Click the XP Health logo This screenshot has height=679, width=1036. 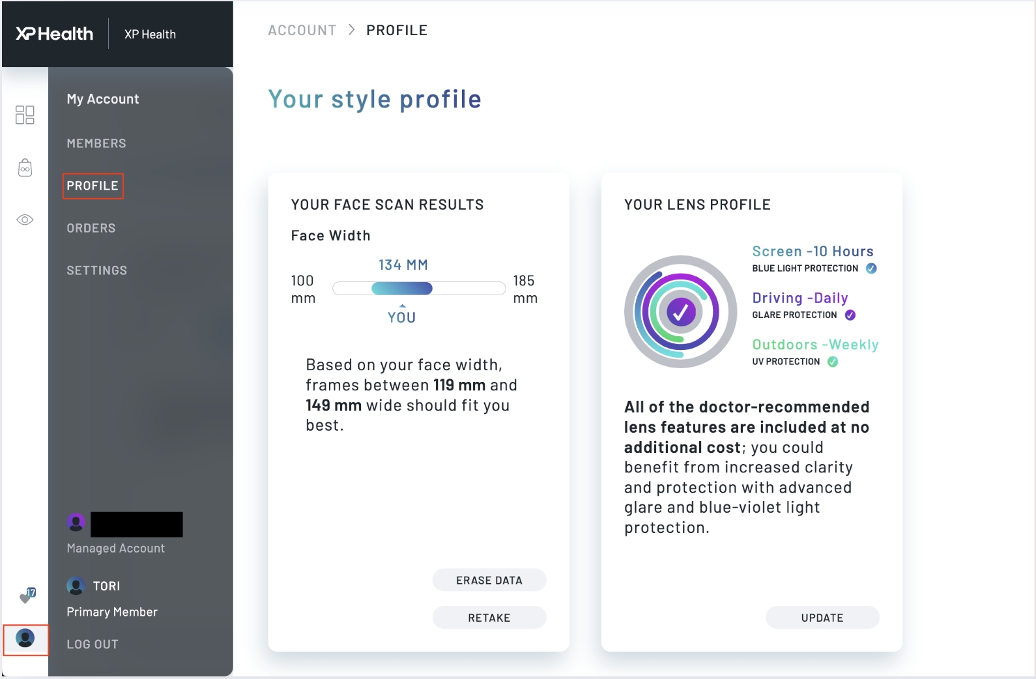[x=52, y=34]
